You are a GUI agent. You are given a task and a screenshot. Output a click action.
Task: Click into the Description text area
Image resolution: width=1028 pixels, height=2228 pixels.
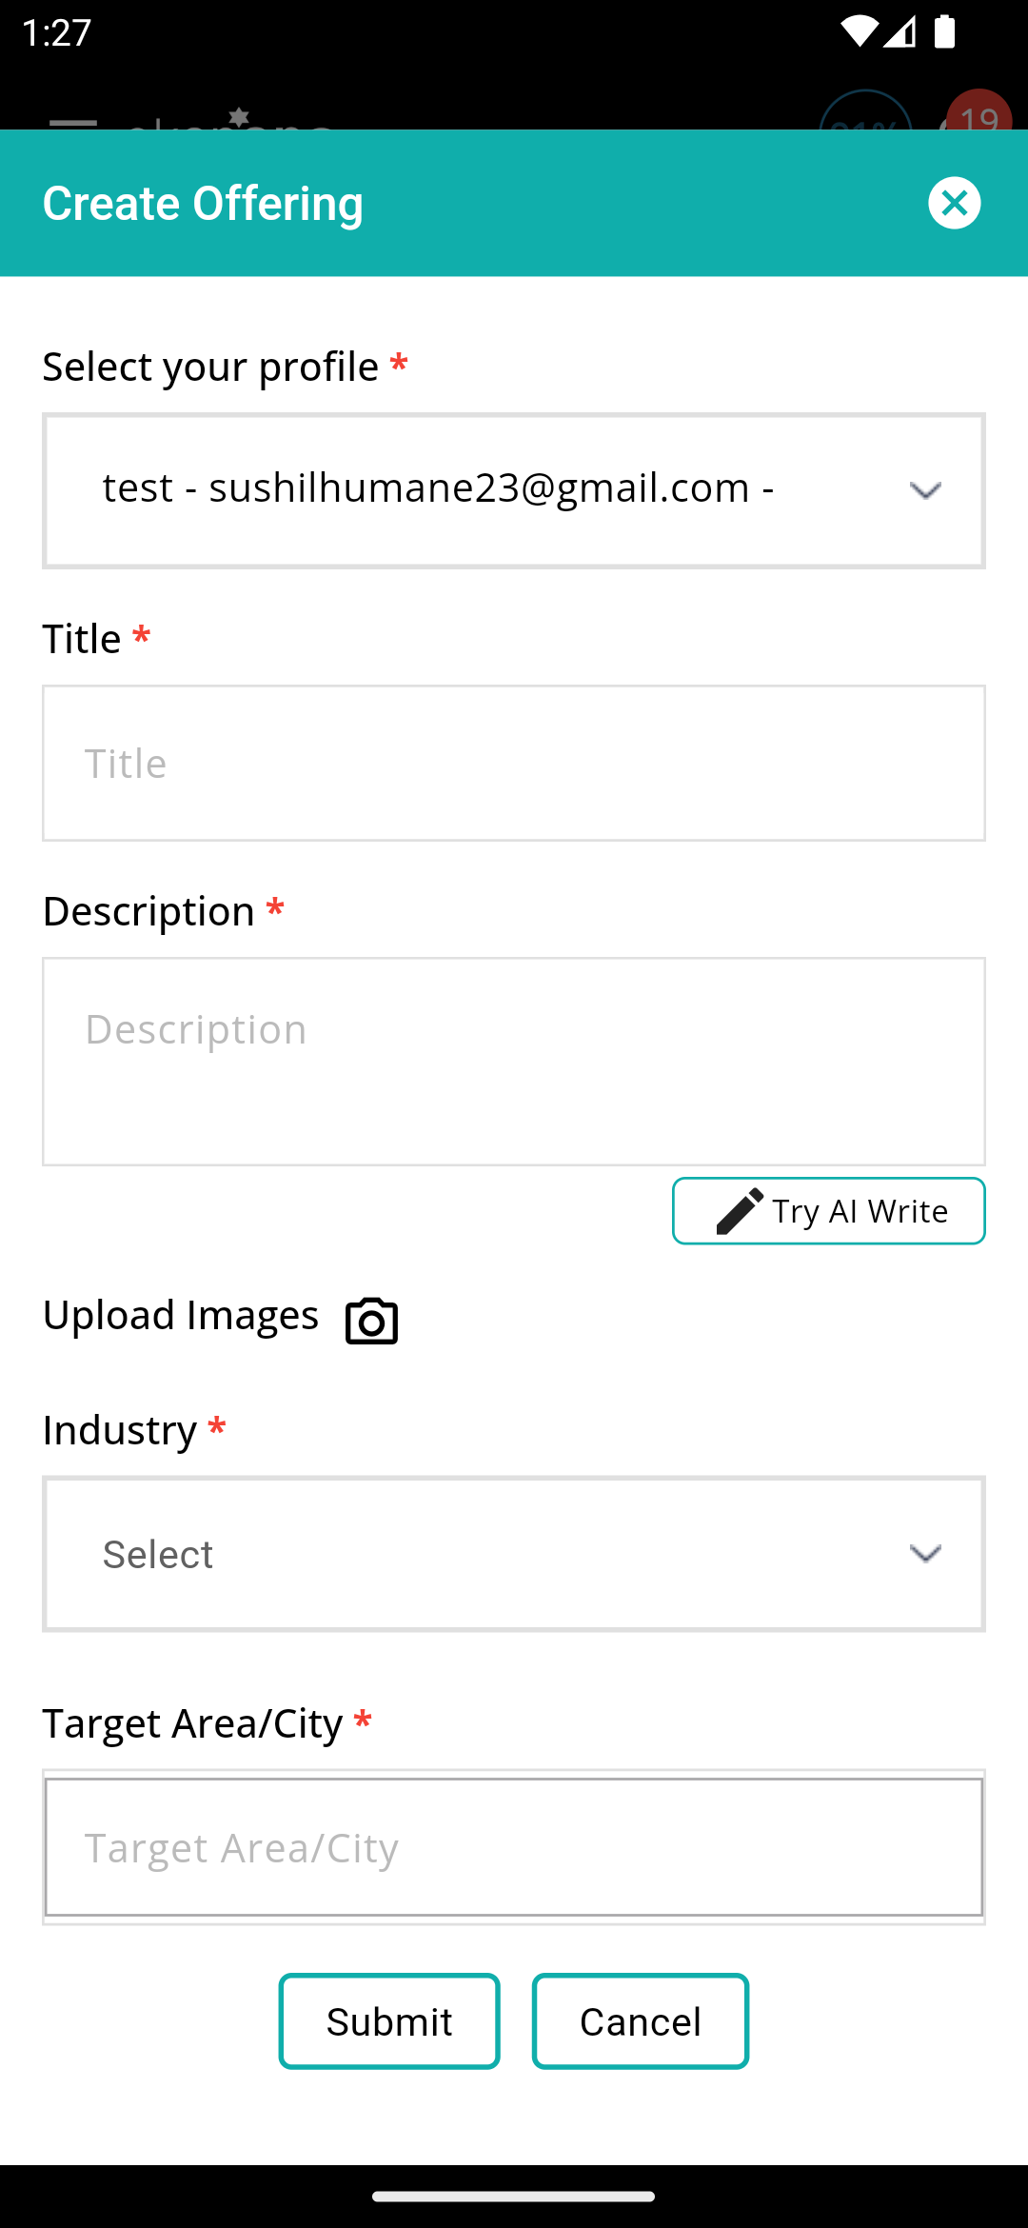[514, 1062]
